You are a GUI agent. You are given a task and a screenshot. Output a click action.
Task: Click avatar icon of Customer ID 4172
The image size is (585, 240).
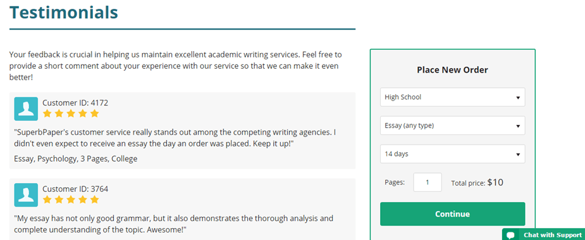click(x=26, y=109)
